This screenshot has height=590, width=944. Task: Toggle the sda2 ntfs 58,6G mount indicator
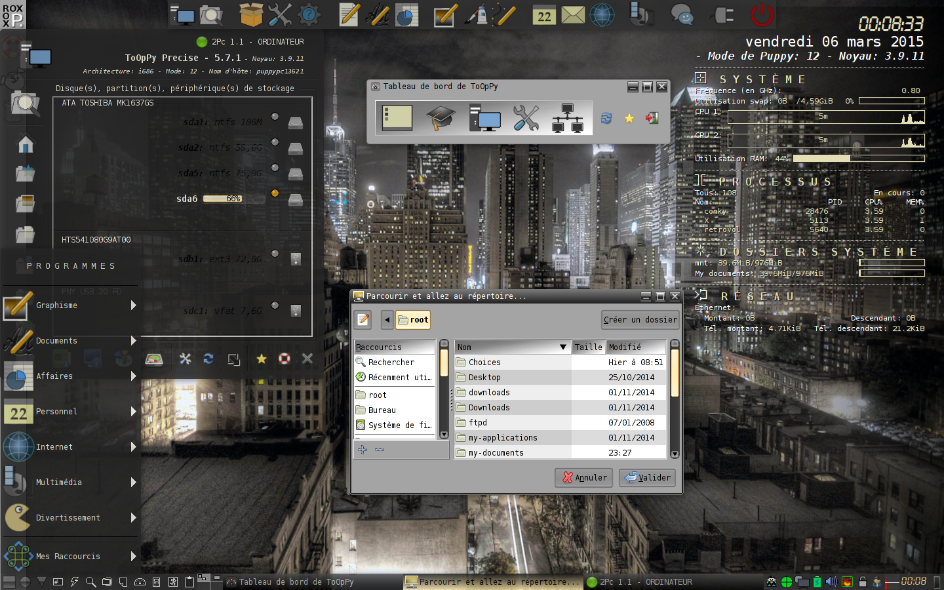[275, 142]
